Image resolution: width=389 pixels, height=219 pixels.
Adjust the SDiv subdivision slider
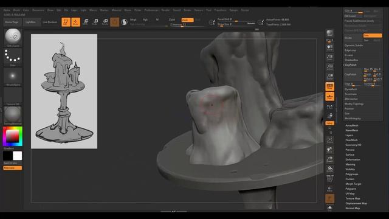[x=353, y=11]
